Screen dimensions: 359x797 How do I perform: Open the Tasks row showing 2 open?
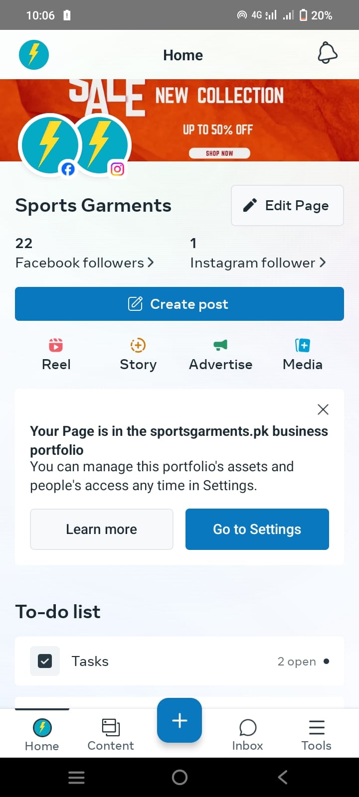(179, 661)
